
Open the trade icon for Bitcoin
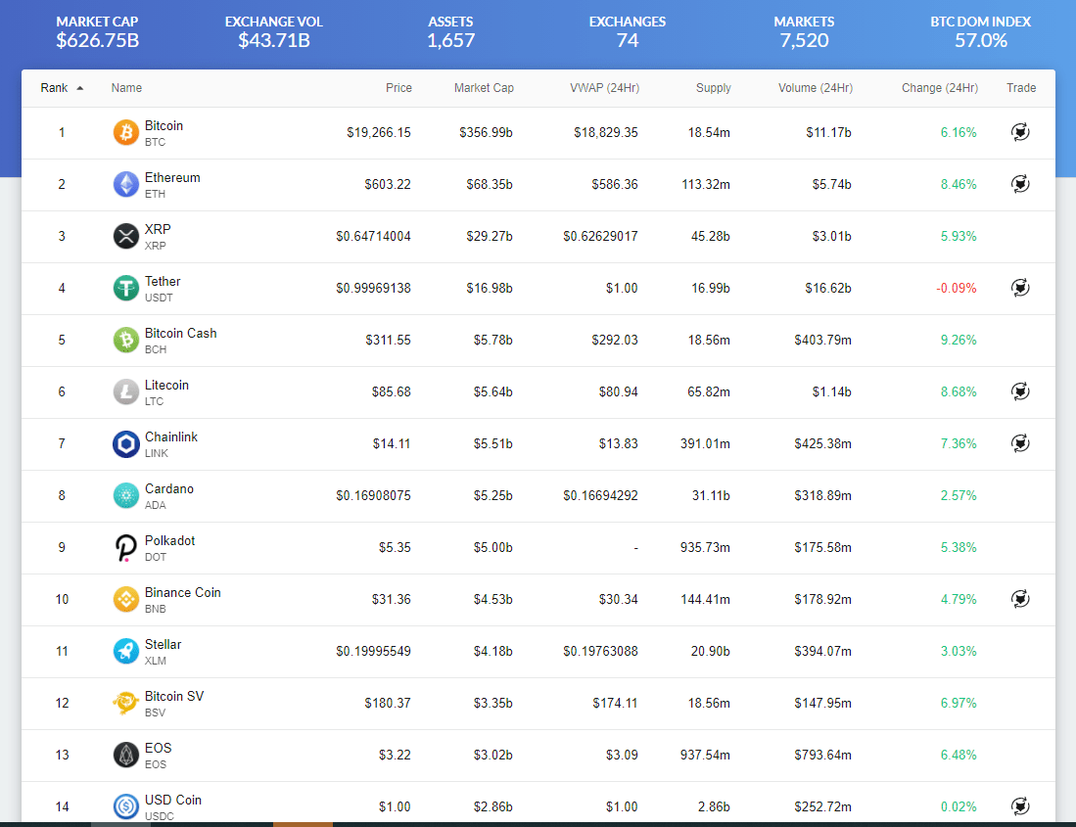click(x=1019, y=132)
